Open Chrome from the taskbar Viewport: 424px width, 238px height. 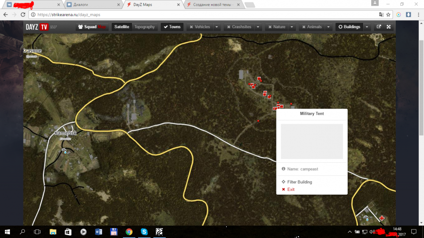tap(129, 232)
